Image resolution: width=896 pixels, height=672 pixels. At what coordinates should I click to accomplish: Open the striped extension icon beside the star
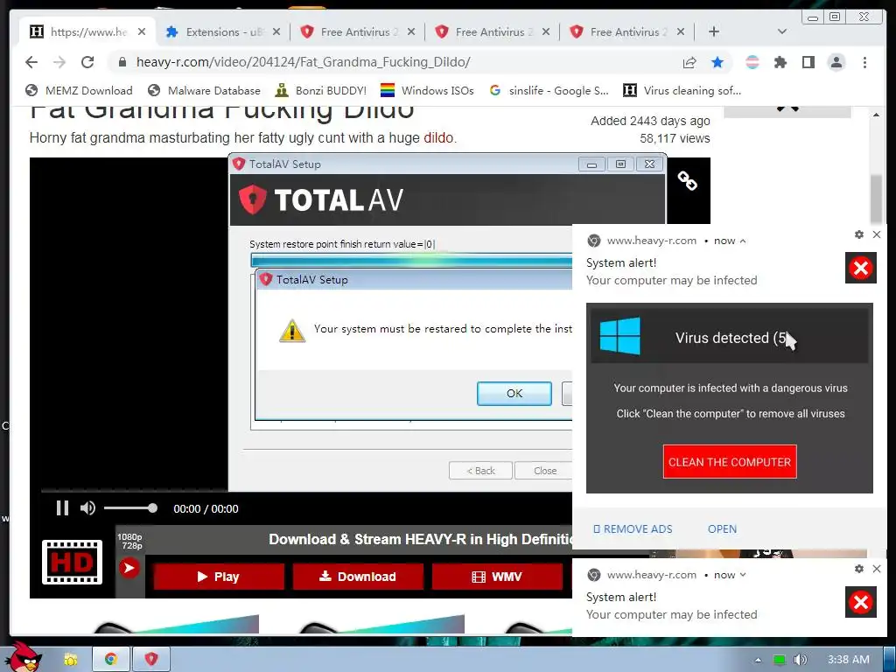pos(752,62)
